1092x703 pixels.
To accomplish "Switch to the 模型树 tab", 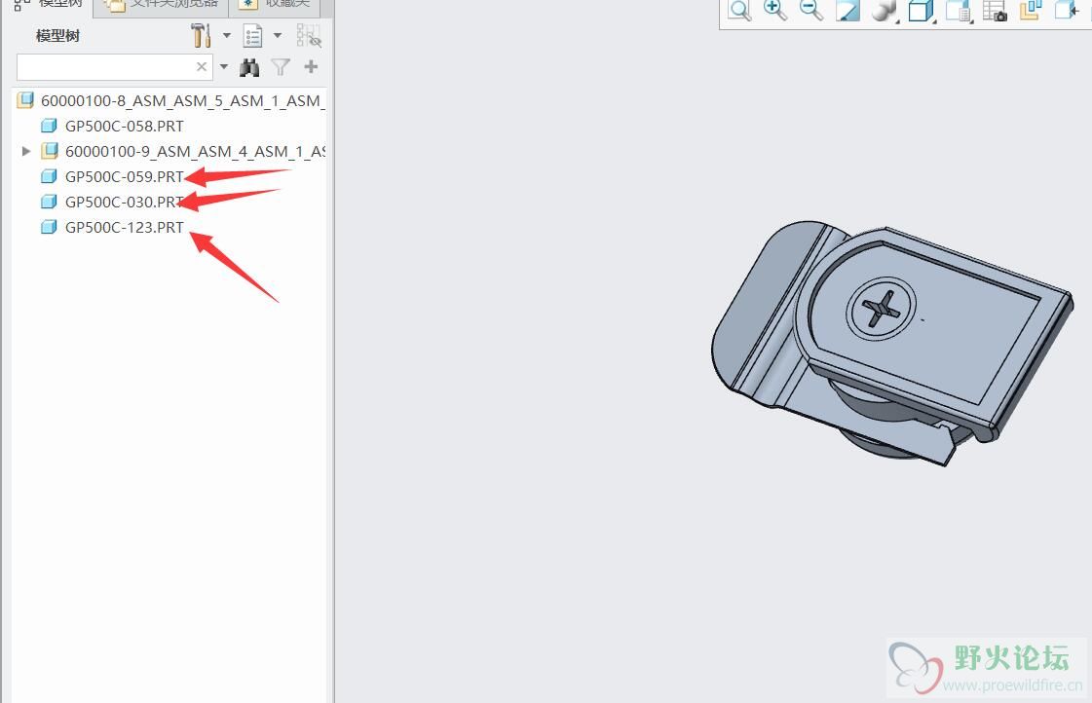I will [x=48, y=6].
